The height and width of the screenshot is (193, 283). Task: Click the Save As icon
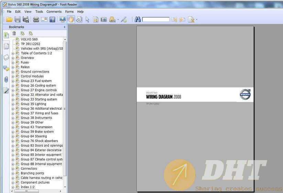[26, 19]
